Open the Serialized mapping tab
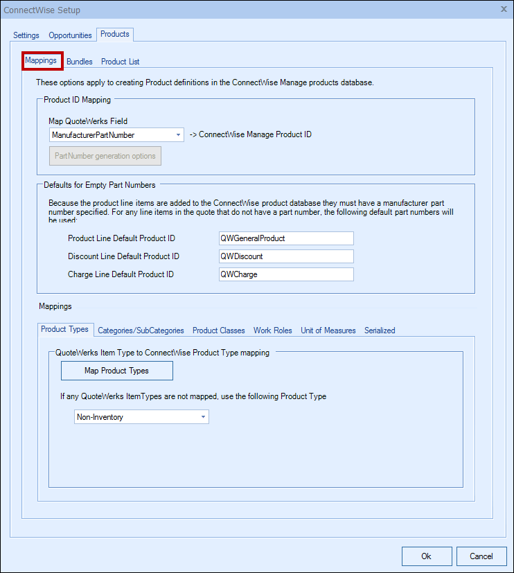Screen dimensions: 514x573 pyautogui.click(x=380, y=330)
